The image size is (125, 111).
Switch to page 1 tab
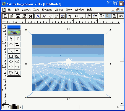pos(15,107)
